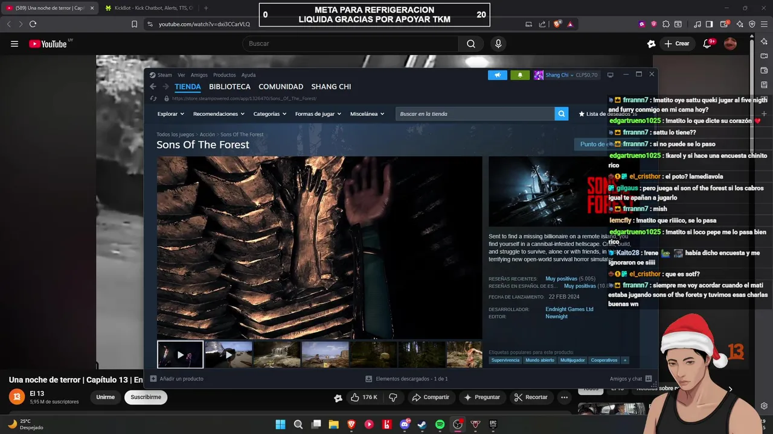
Task: Click the Acción breadcrumb link
Action: (x=207, y=134)
